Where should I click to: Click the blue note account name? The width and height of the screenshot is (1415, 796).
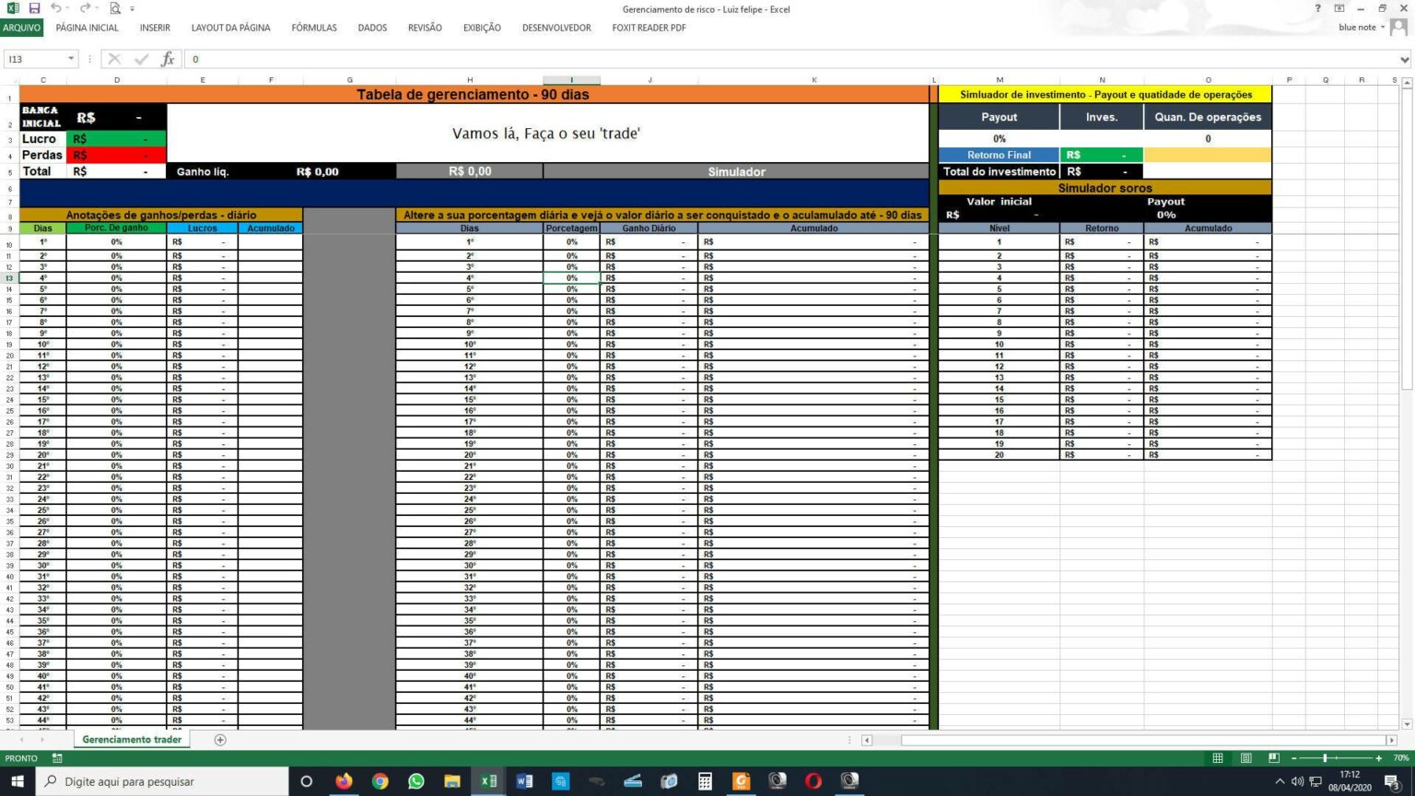tap(1357, 28)
